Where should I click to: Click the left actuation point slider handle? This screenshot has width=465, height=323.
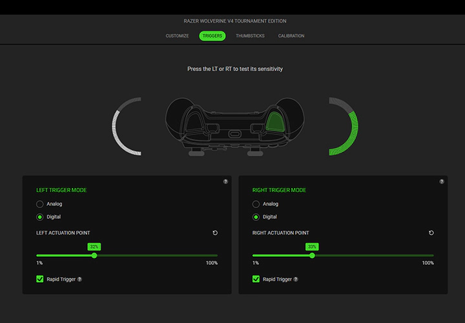pyautogui.click(x=94, y=255)
